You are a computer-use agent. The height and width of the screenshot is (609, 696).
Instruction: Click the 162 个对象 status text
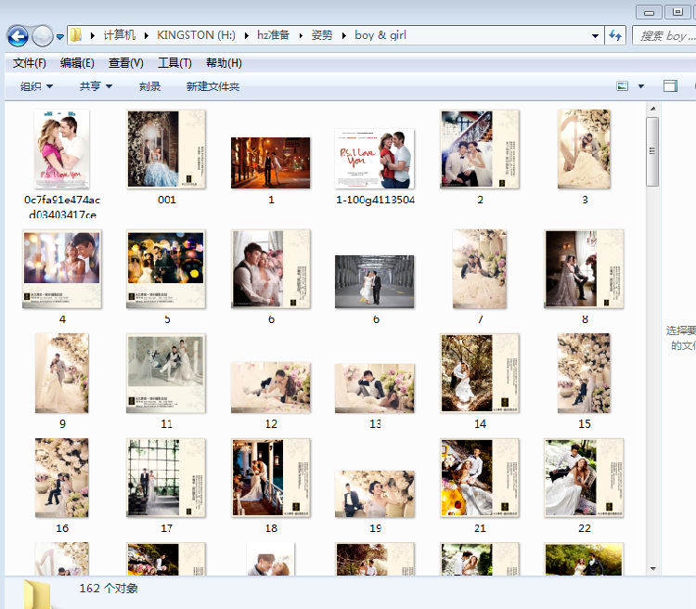tap(109, 589)
